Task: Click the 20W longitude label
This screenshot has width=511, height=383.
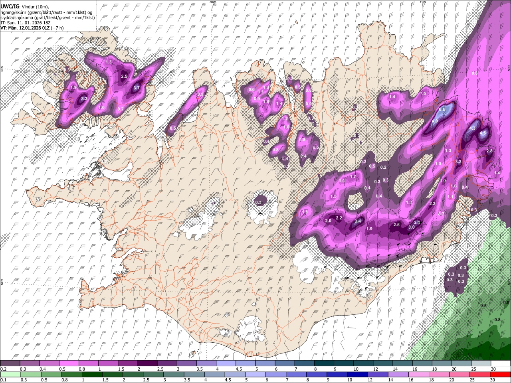Action: click(x=212, y=2)
